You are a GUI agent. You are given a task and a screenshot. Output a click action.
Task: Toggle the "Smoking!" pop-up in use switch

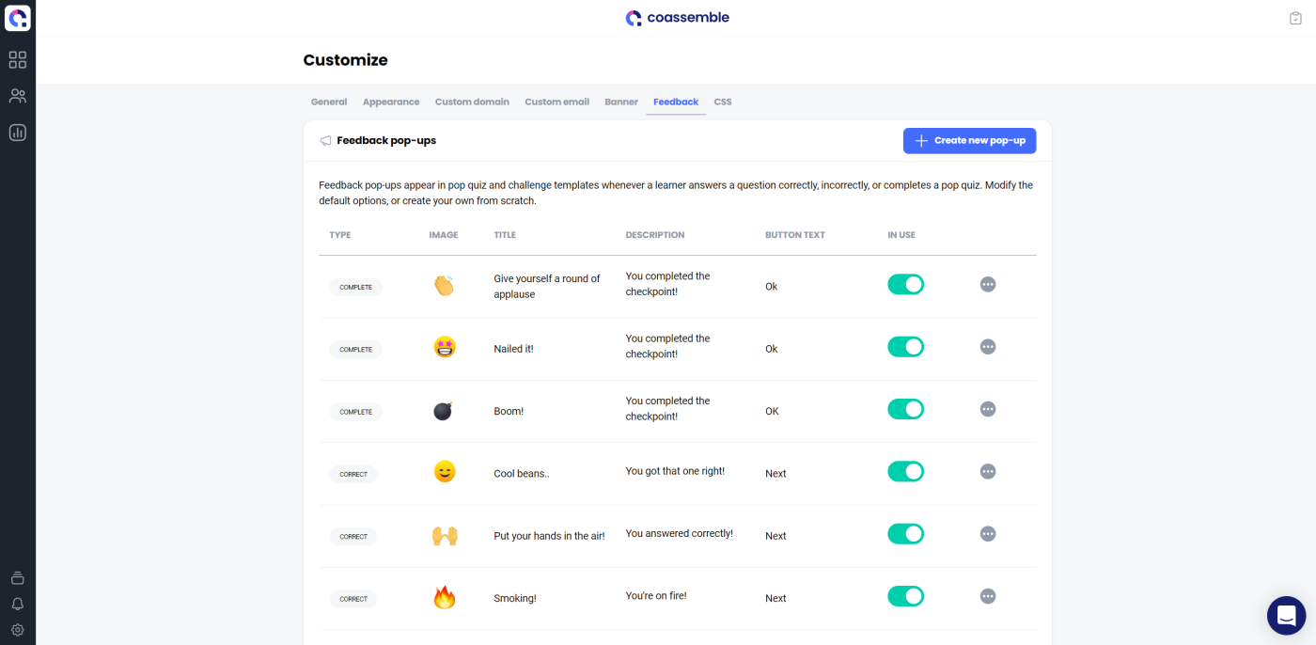pyautogui.click(x=905, y=596)
